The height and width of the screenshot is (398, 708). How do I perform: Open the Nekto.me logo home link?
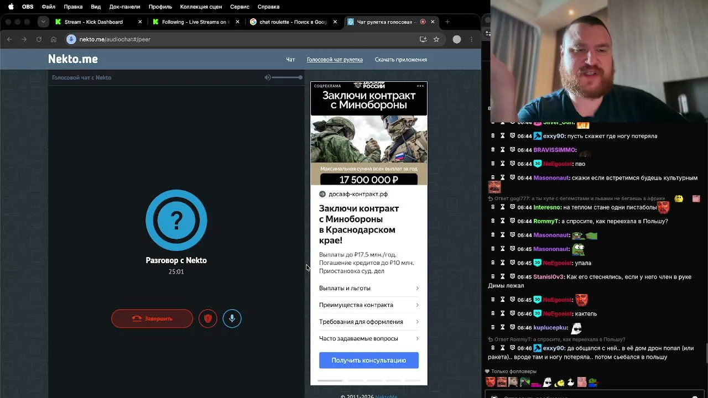tap(73, 59)
